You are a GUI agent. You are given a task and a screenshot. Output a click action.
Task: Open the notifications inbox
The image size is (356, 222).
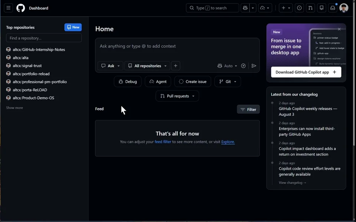click(333, 8)
